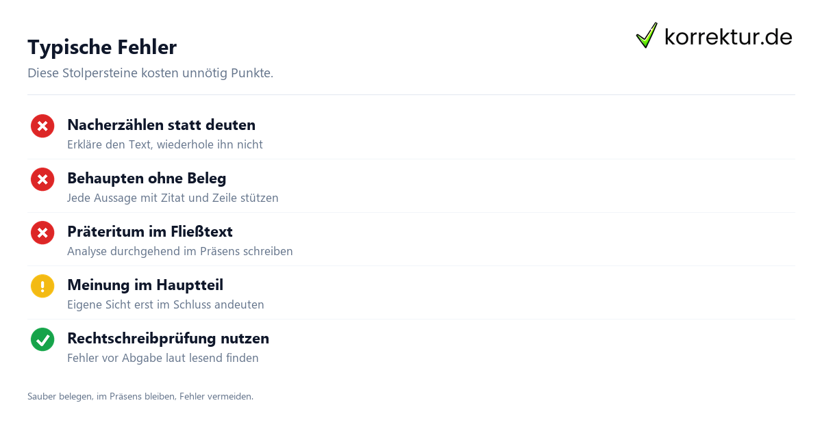This screenshot has width=822, height=431.
Task: Click the green checkmark icon beside Rechtschreibprüfung nutzen
Action: click(x=42, y=339)
